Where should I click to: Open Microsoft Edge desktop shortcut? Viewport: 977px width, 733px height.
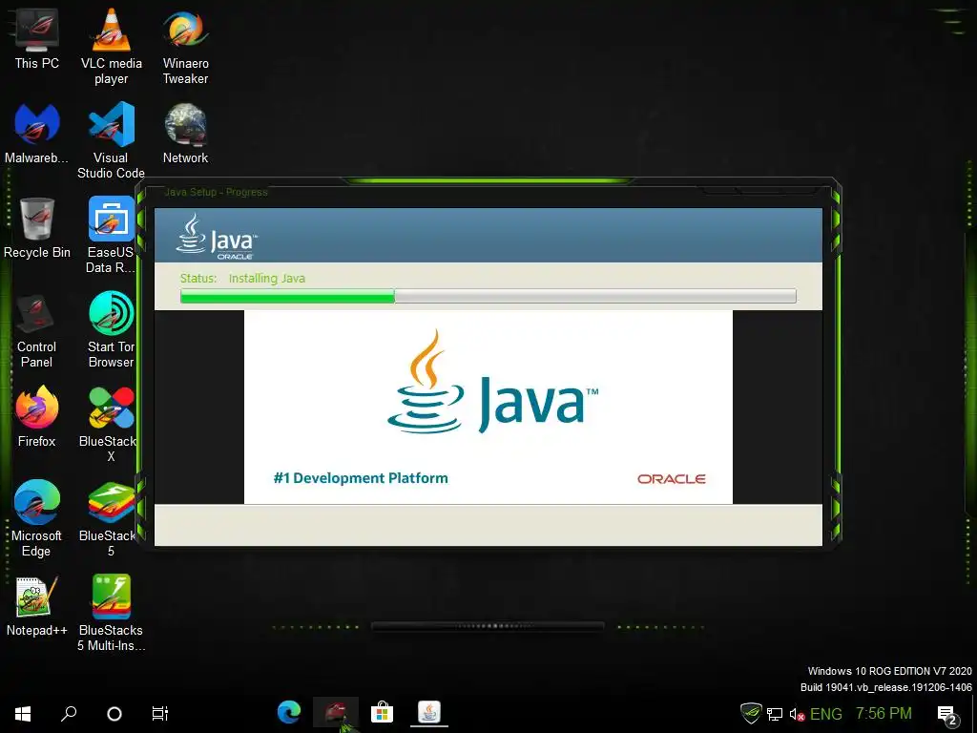pyautogui.click(x=37, y=519)
